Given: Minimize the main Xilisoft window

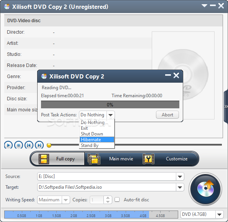Looking at the screenshot, I should 213,5.
